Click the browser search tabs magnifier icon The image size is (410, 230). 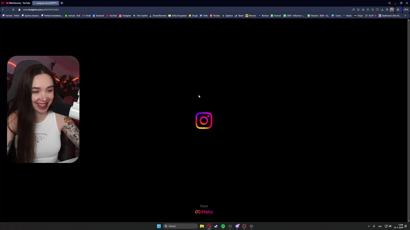[389, 3]
